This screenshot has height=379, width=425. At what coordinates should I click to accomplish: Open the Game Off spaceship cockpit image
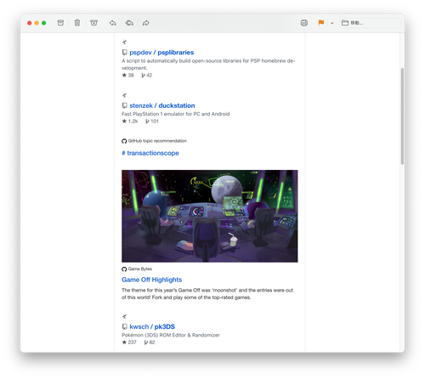click(x=210, y=216)
